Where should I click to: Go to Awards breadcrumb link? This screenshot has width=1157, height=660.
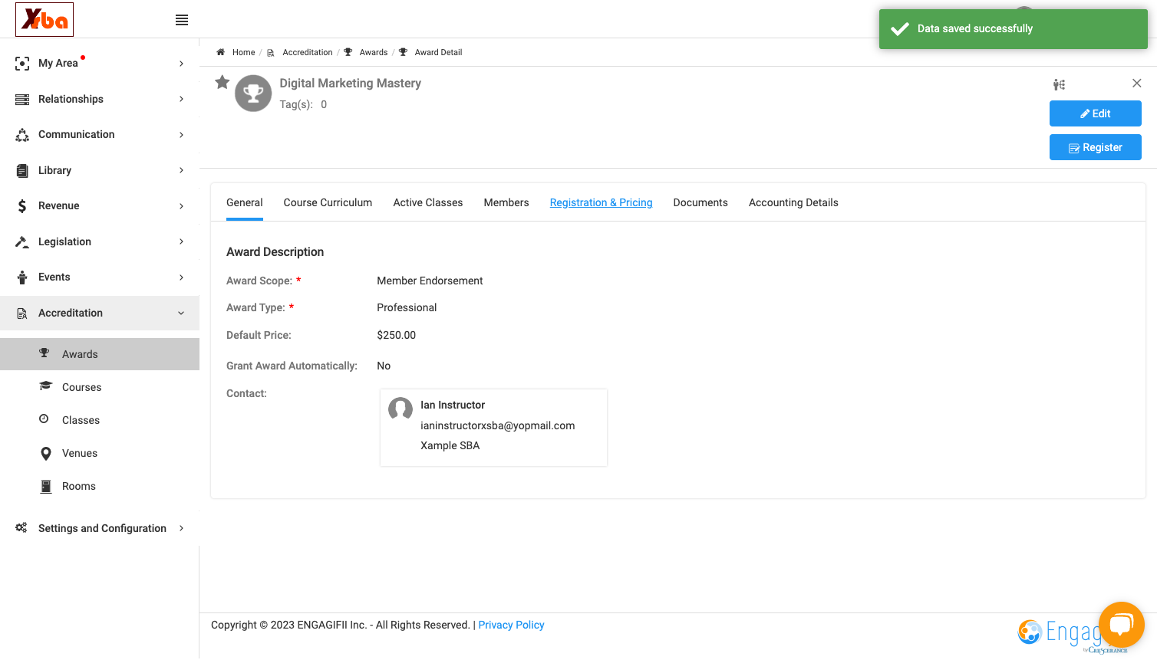click(x=373, y=52)
